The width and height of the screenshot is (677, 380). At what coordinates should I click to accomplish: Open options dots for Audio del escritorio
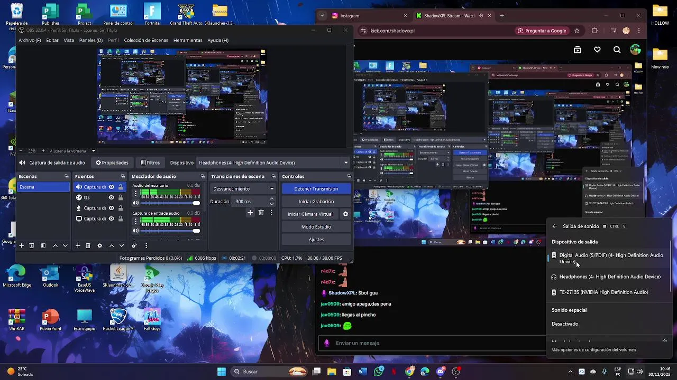[135, 193]
